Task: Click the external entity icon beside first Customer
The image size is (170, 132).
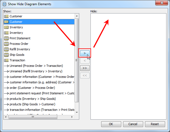Action: click(x=6, y=16)
